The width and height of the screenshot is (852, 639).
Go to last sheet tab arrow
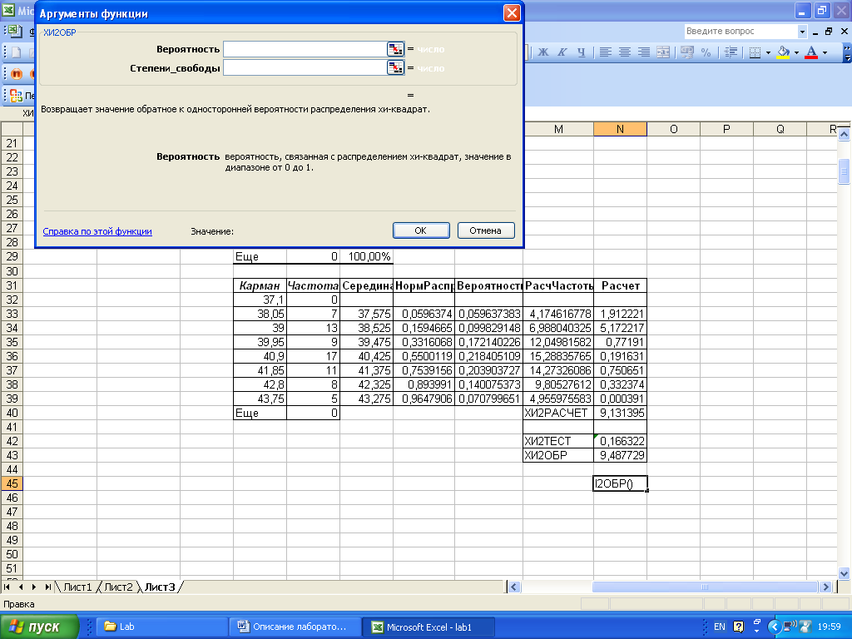pyautogui.click(x=47, y=587)
